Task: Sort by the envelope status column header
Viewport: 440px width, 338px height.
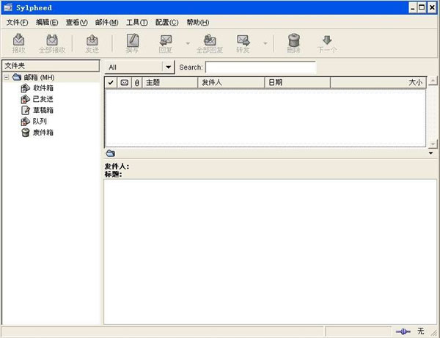Action: pos(125,82)
